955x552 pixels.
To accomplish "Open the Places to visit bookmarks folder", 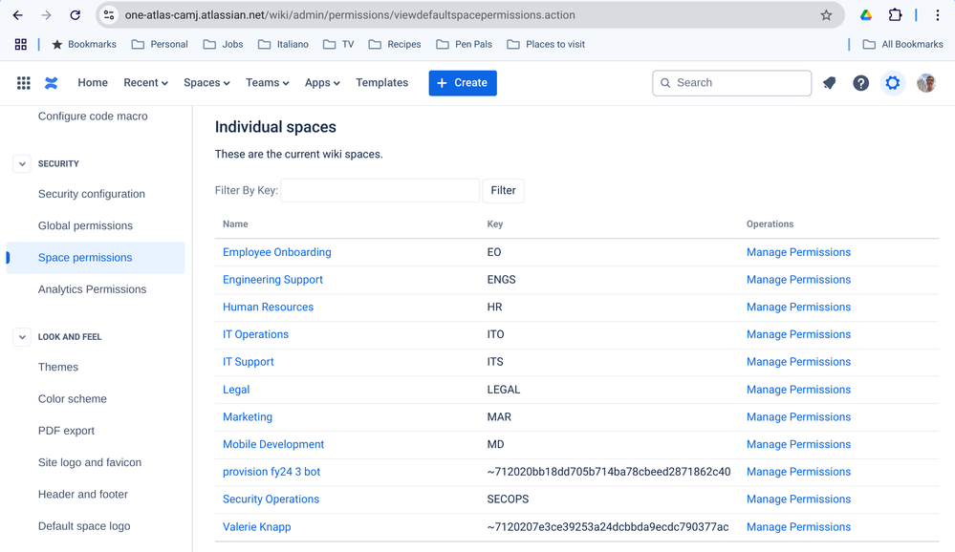I will click(x=546, y=45).
